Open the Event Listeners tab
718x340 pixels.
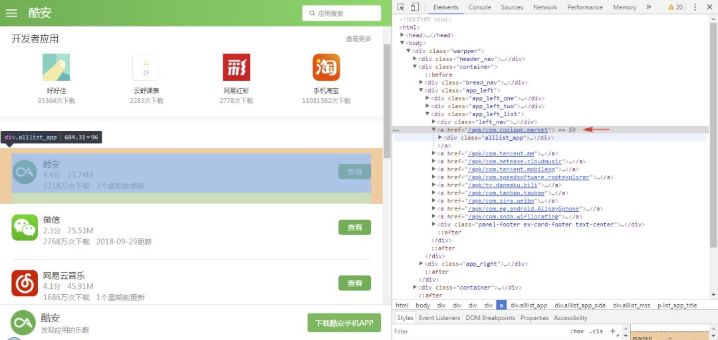[439, 318]
